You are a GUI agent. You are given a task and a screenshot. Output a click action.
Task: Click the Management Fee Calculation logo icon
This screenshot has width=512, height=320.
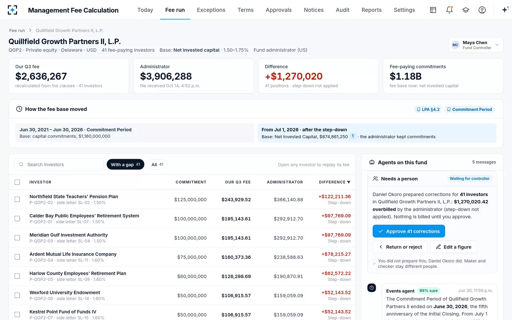12,10
